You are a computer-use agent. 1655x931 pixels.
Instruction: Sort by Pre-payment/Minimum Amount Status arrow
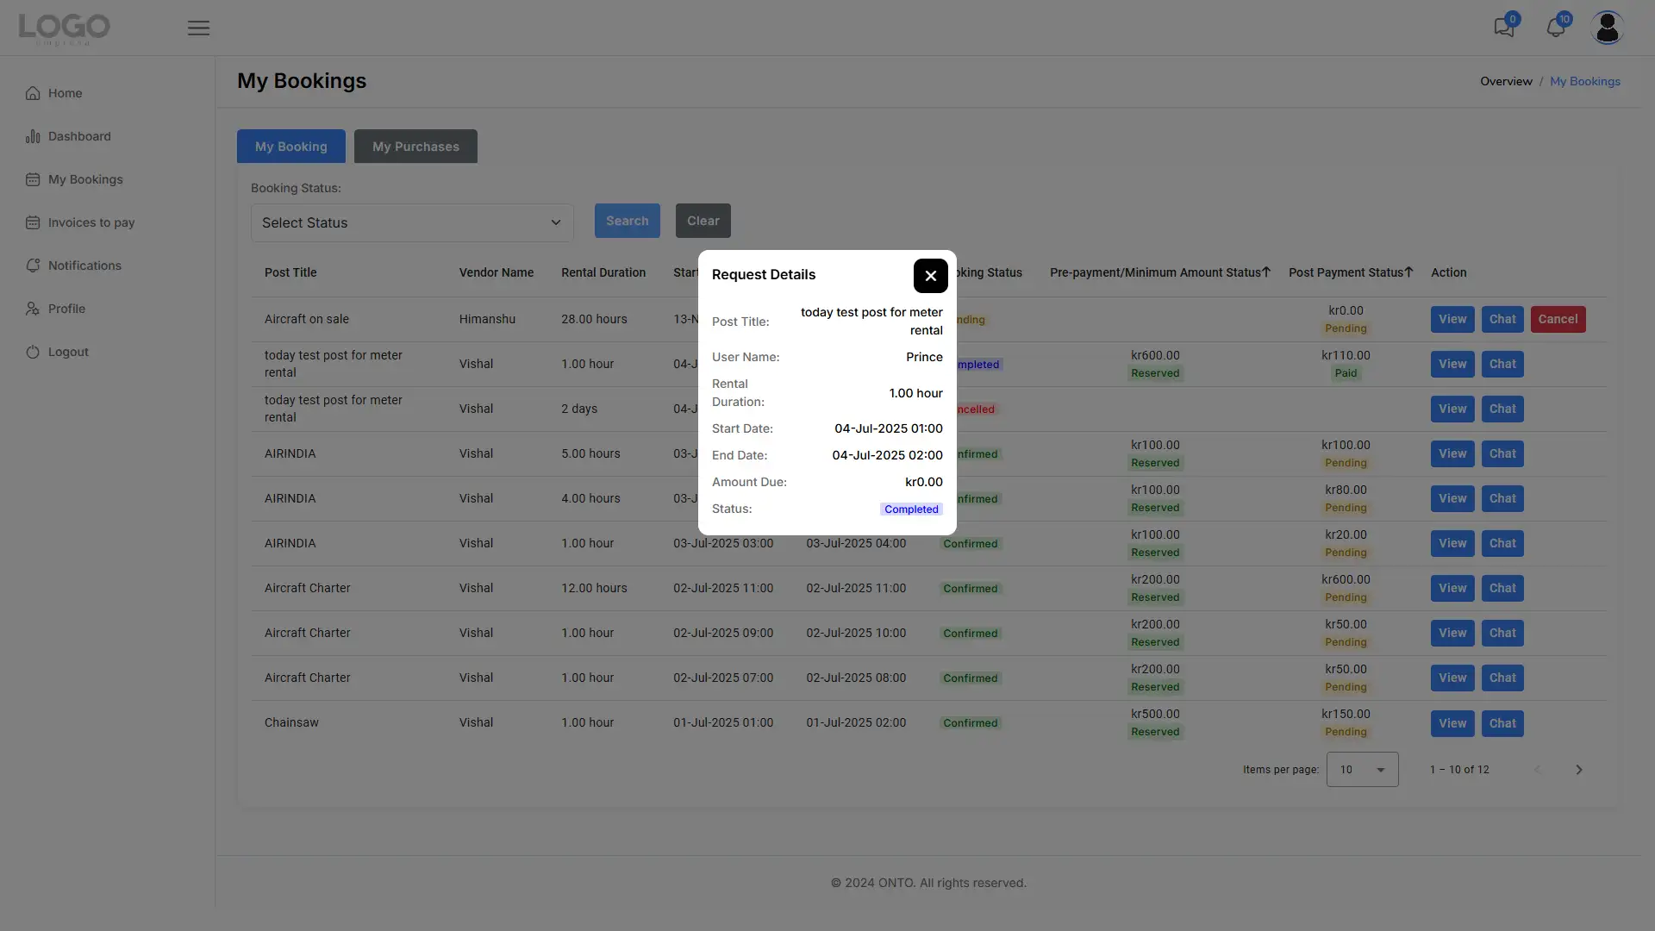(1265, 272)
